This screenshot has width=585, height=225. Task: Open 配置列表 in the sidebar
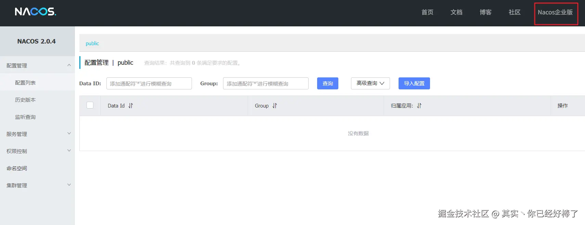coord(25,83)
